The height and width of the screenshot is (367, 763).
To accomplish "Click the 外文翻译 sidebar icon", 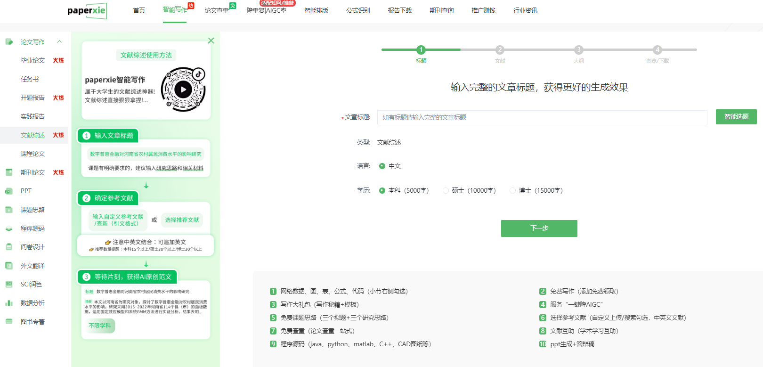I will (9, 266).
